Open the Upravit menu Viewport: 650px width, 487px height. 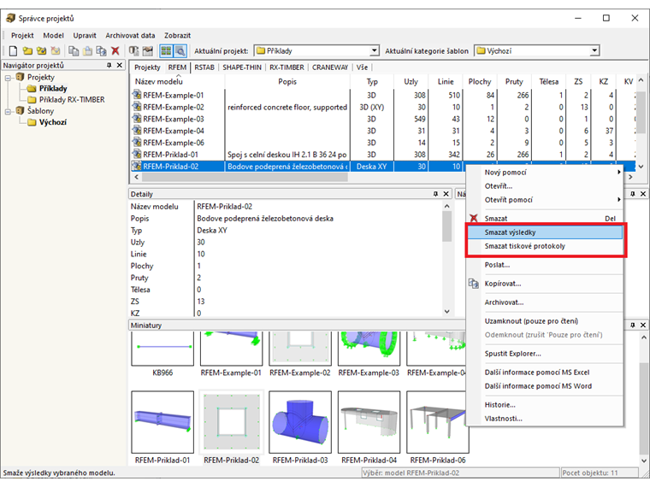pyautogui.click(x=85, y=36)
